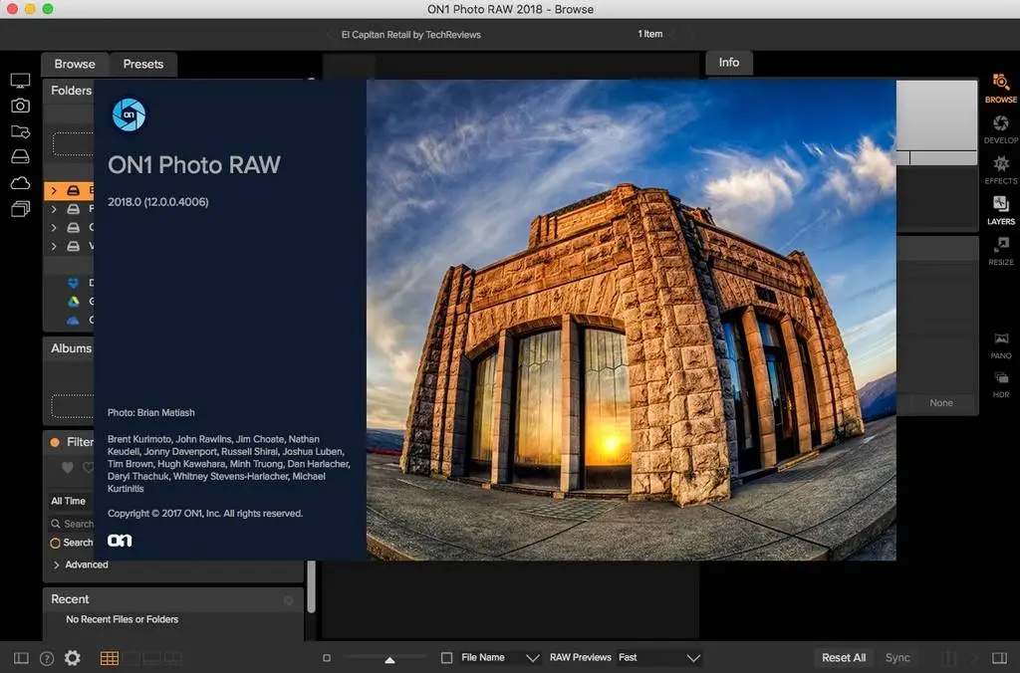Open the Resize module

tap(1000, 251)
